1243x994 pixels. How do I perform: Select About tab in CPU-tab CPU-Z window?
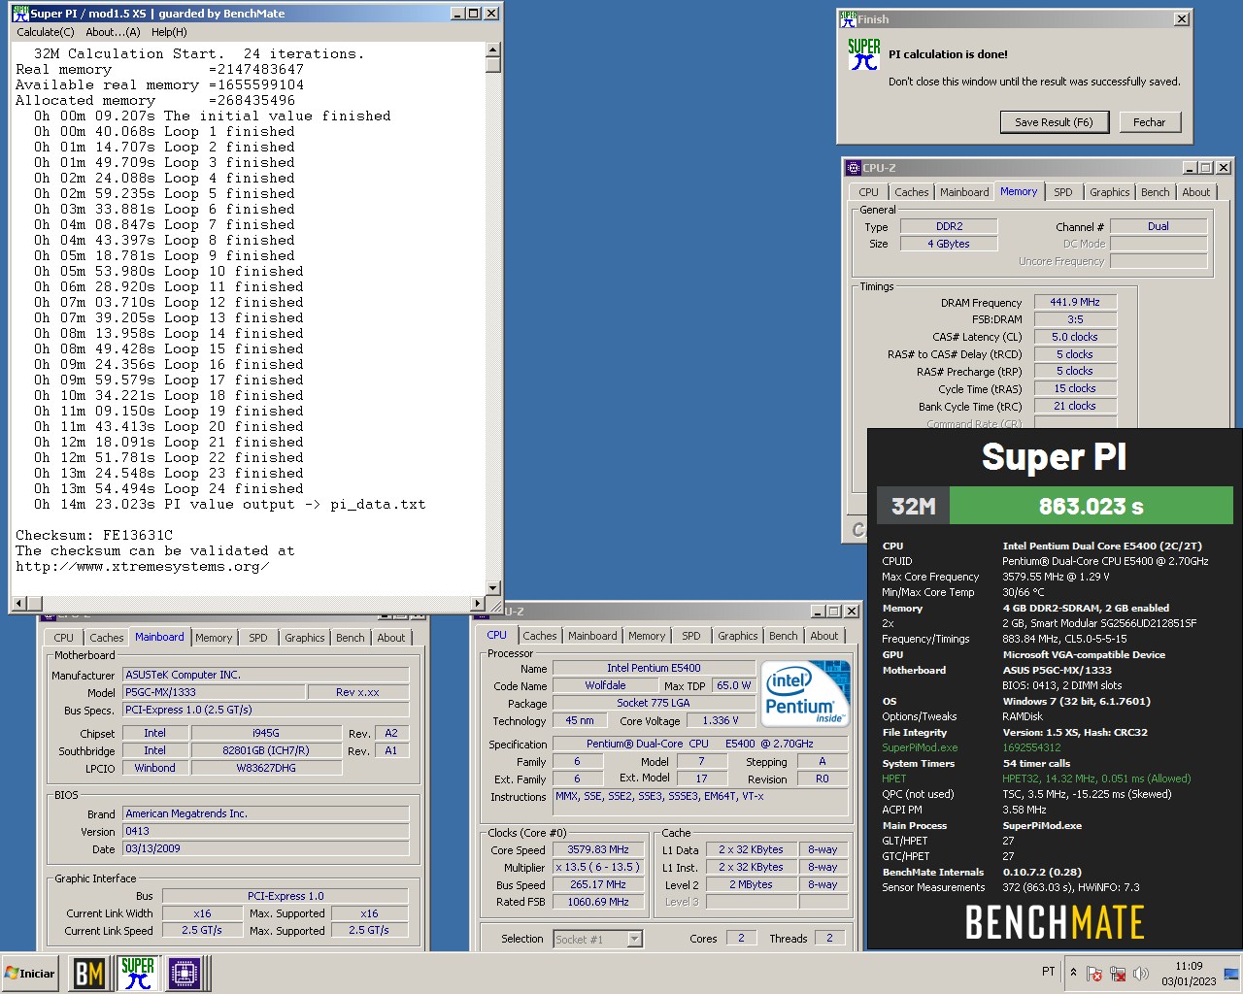824,636
